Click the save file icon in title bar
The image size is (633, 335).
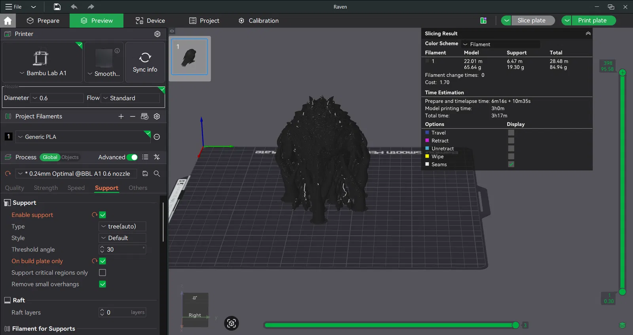(57, 7)
